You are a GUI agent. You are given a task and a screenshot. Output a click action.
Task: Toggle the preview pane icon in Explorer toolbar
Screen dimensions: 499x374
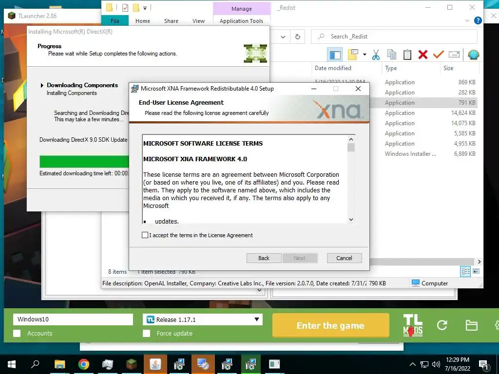coord(334,55)
